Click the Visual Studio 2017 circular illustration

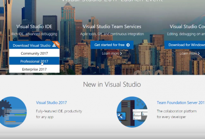[13, 111]
